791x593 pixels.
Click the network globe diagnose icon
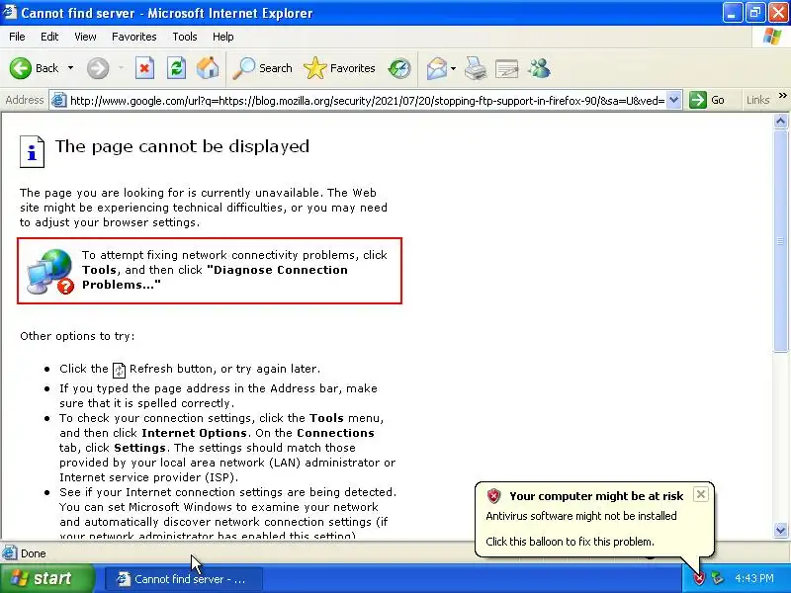tap(49, 271)
